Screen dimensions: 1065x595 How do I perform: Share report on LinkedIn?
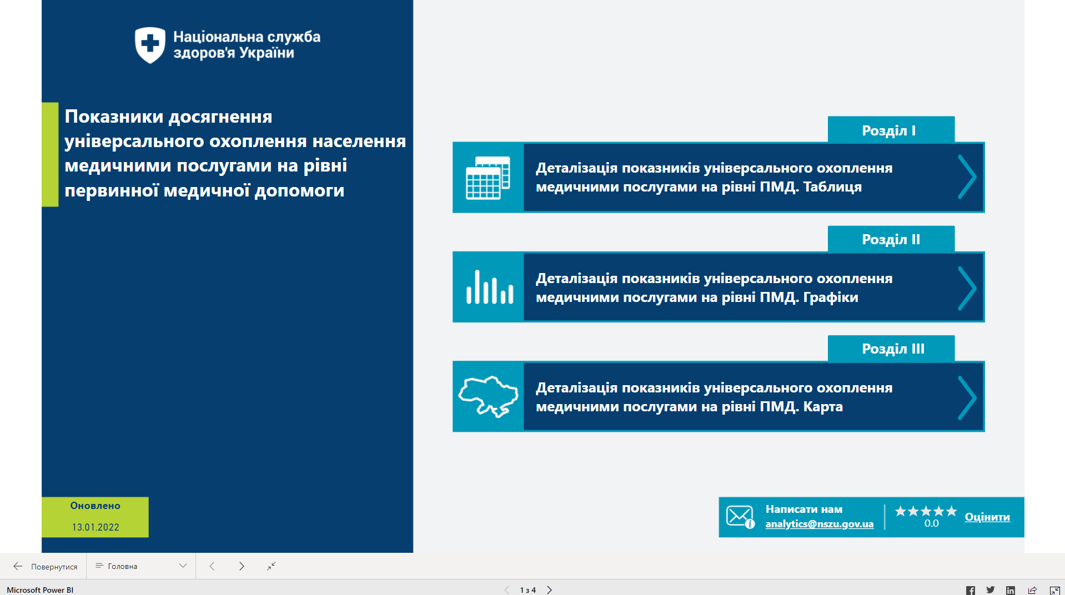coord(1011,590)
